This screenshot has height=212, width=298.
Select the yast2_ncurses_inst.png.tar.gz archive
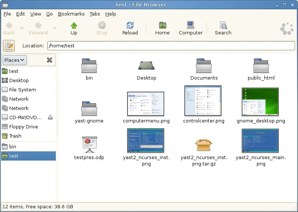coord(204,145)
